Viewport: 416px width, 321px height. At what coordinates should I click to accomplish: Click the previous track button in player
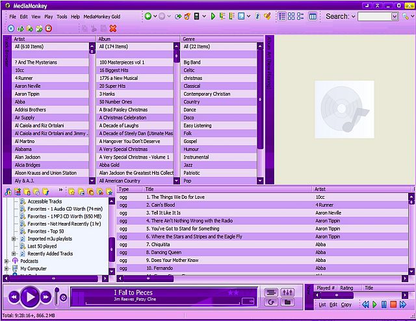coord(14,297)
